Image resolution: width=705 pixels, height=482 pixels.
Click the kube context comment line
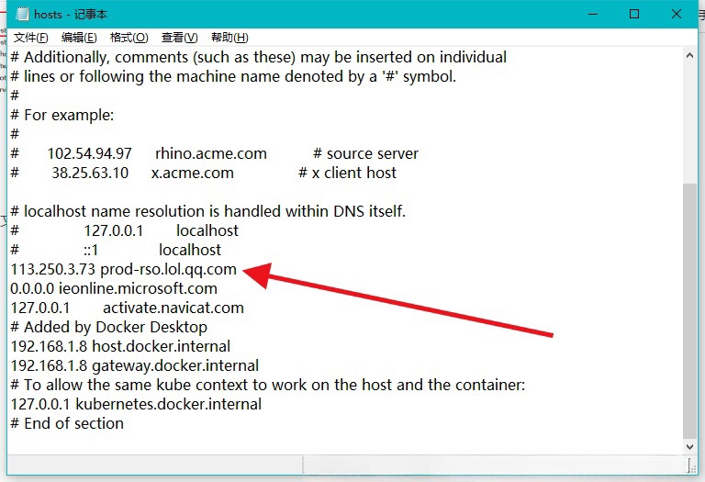[267, 385]
